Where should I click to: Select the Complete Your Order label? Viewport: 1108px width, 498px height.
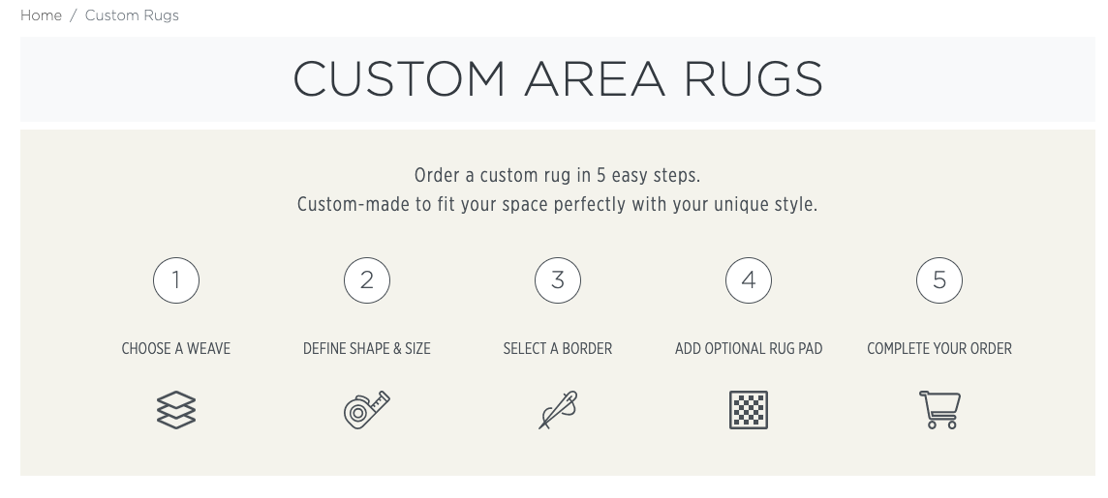[x=939, y=348]
